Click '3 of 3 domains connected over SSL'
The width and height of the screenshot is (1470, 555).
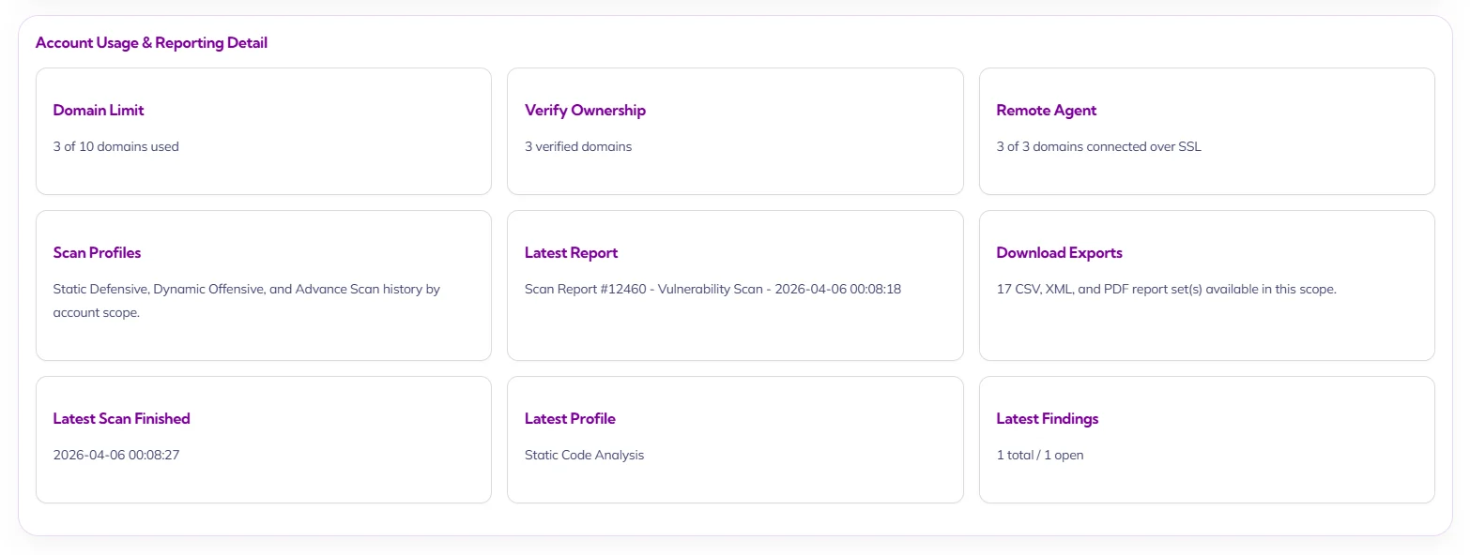coord(1098,146)
